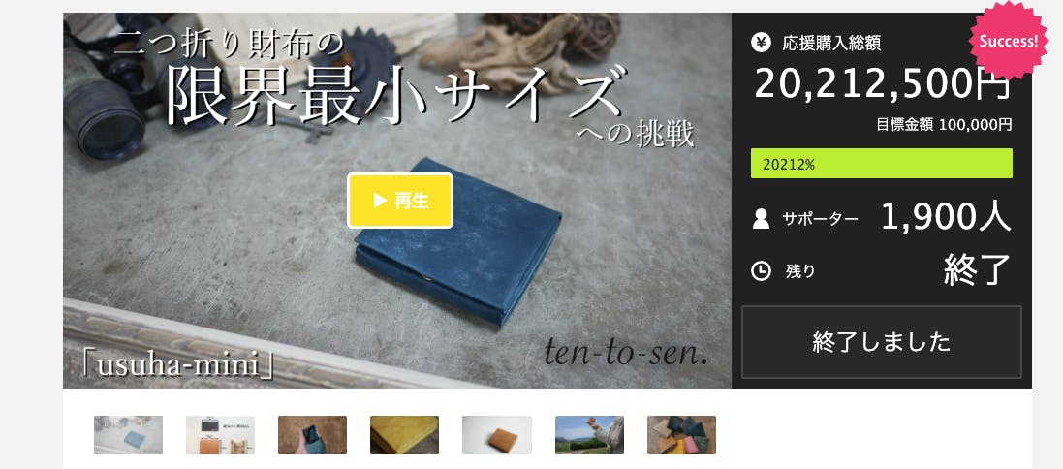This screenshot has height=469, width=1063.
Task: Select the faded blue wallet thumbnail
Action: pyautogui.click(x=128, y=435)
